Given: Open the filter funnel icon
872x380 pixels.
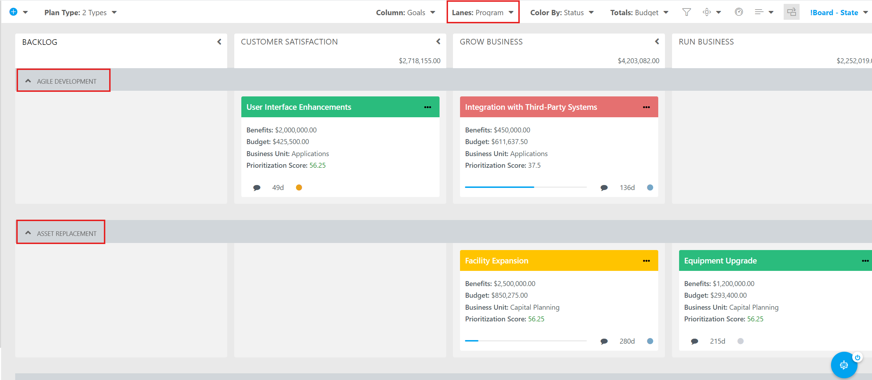Looking at the screenshot, I should [686, 12].
